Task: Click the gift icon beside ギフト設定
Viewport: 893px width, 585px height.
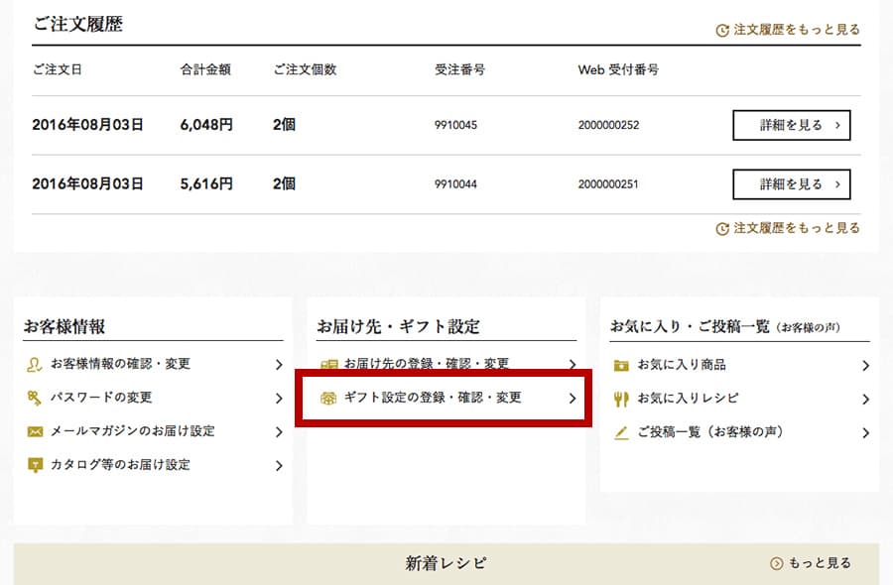Action: 328,399
